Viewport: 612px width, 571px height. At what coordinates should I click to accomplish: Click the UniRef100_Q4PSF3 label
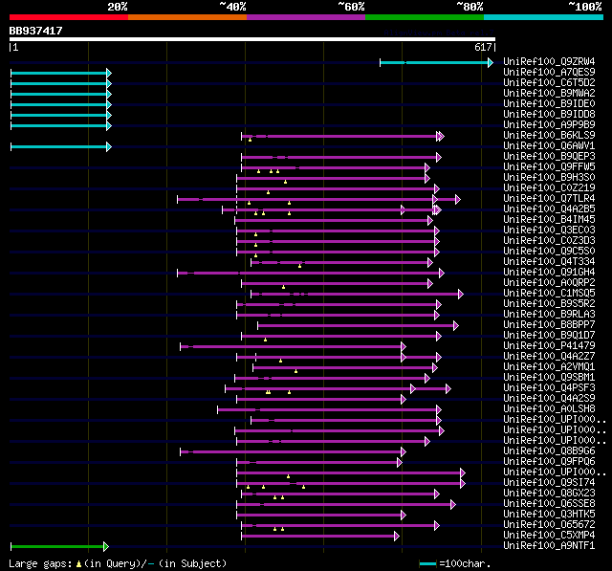pyautogui.click(x=549, y=388)
